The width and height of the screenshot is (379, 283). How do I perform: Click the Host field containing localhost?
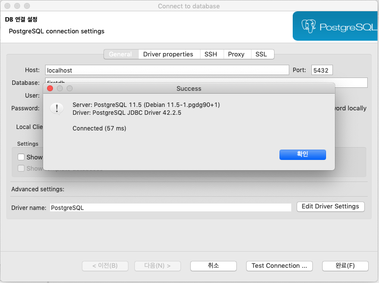pos(167,70)
